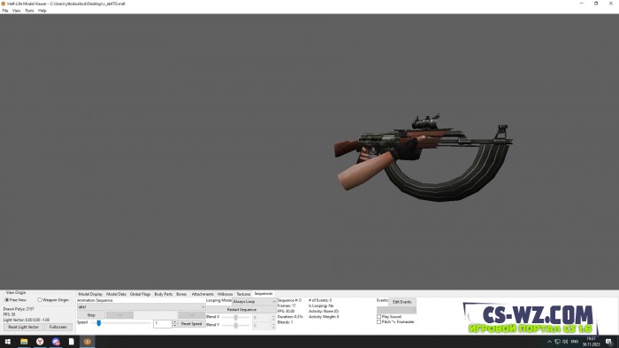Click the volume icon in system tray

point(565,341)
